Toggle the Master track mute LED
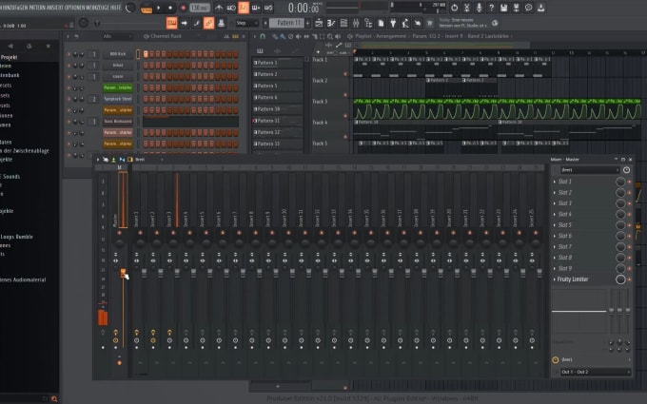This screenshot has height=404, width=647. pyautogui.click(x=119, y=233)
